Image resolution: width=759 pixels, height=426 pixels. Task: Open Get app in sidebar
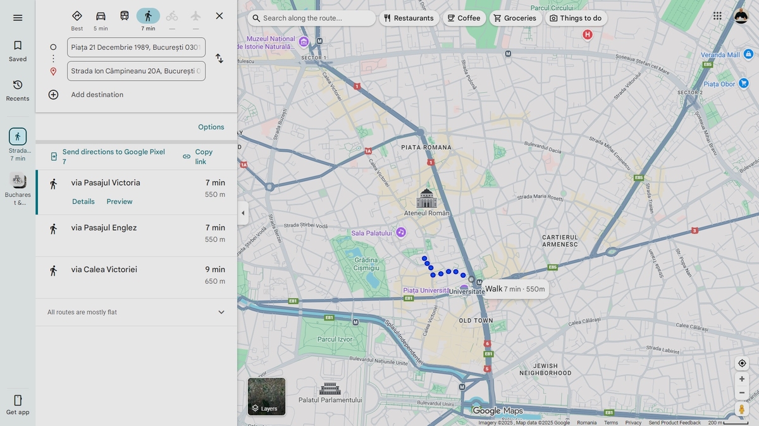[x=18, y=405]
